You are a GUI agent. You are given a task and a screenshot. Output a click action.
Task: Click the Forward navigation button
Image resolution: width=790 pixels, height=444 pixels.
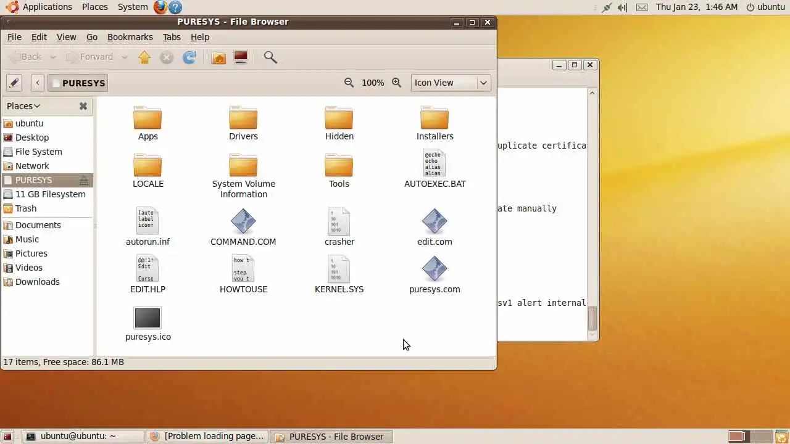(x=89, y=57)
